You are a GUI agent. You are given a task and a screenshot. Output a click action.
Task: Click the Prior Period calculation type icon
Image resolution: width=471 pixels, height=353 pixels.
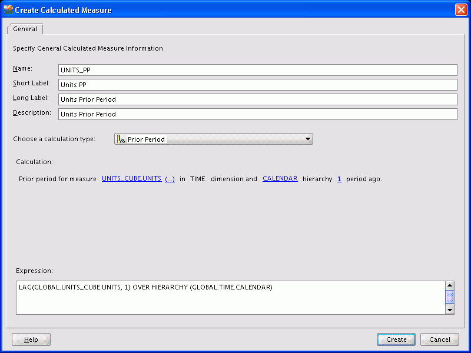pos(122,139)
